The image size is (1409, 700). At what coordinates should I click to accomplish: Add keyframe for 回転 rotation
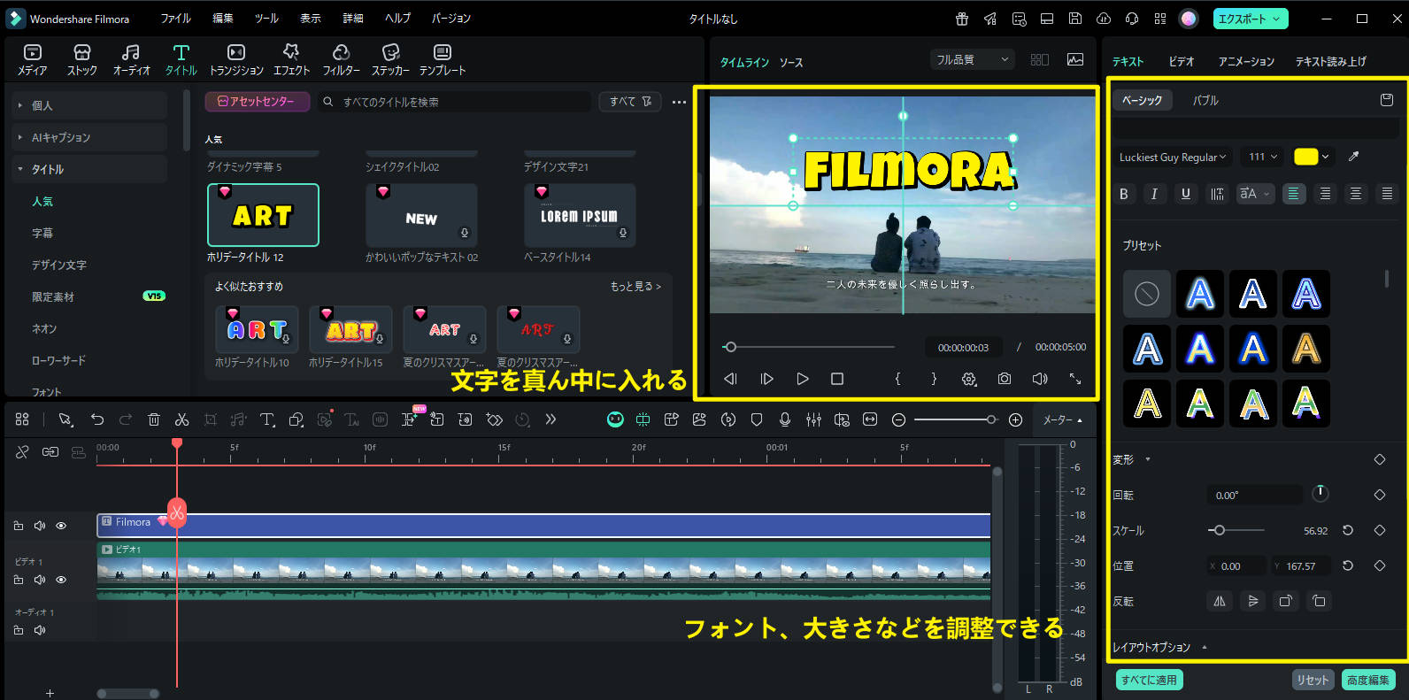tap(1379, 495)
